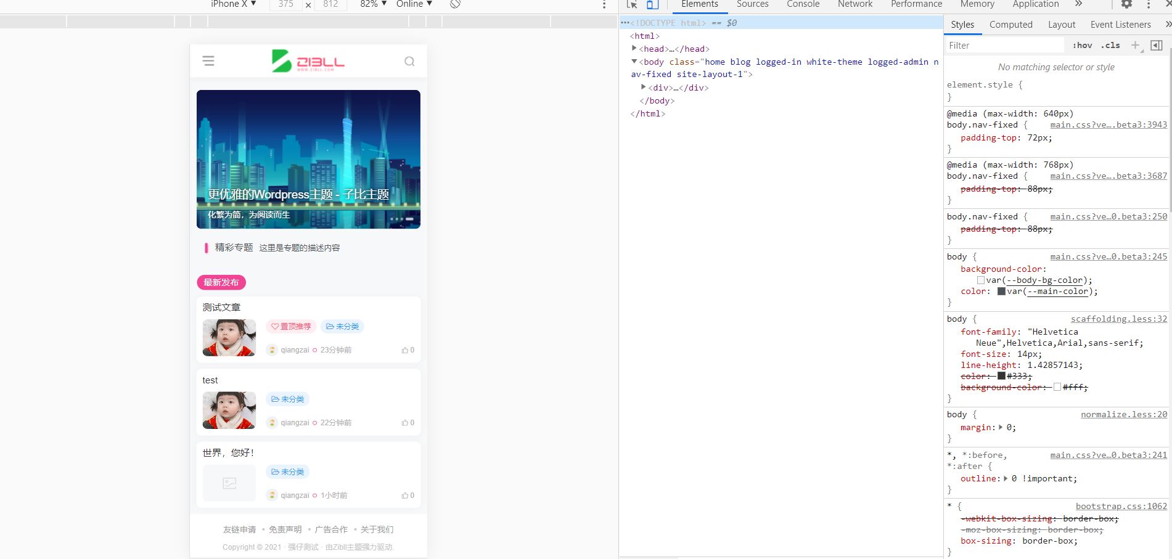Select the inspect element picker tool
Viewport: 1172px width, 559px height.
pyautogui.click(x=632, y=4)
